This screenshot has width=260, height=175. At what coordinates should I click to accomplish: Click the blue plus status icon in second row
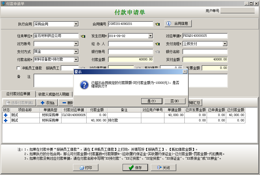click(x=6, y=121)
